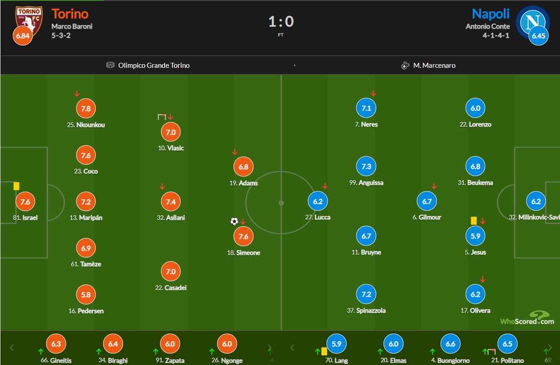Click the yellow card icon above Israel
This screenshot has width=560, height=365.
tap(16, 186)
